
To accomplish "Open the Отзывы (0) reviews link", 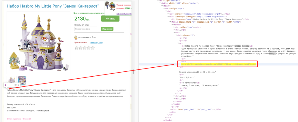I will pyautogui.click(x=27, y=119).
